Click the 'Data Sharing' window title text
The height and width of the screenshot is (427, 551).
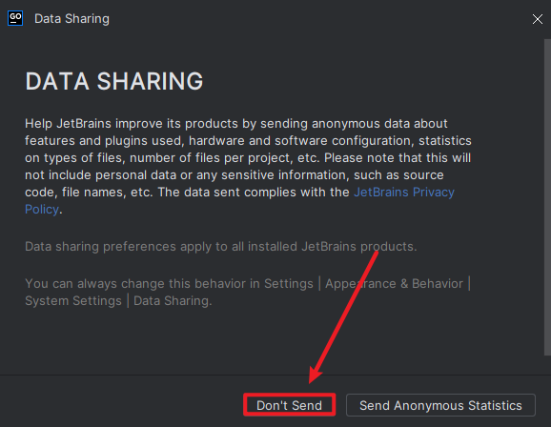click(x=71, y=19)
